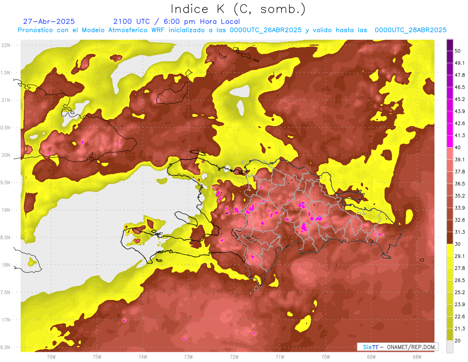This screenshot has height=362, width=468.
Task: Click the "75W" longitude label
Action: click(x=97, y=357)
